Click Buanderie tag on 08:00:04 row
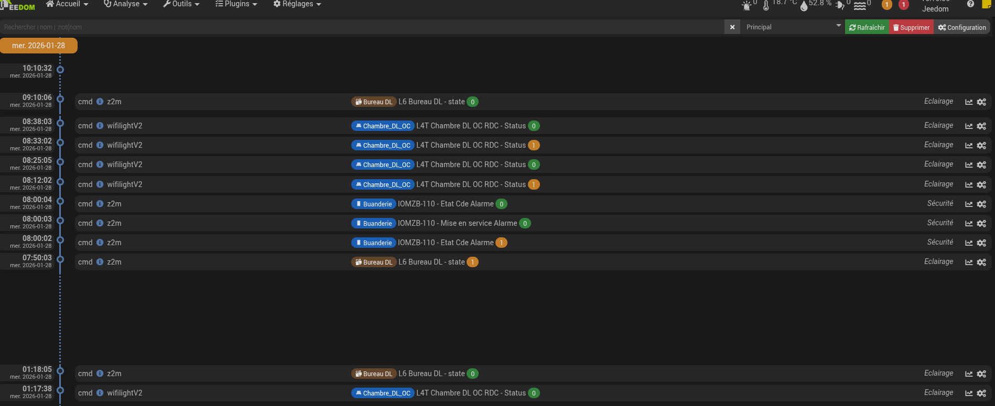 (x=373, y=204)
